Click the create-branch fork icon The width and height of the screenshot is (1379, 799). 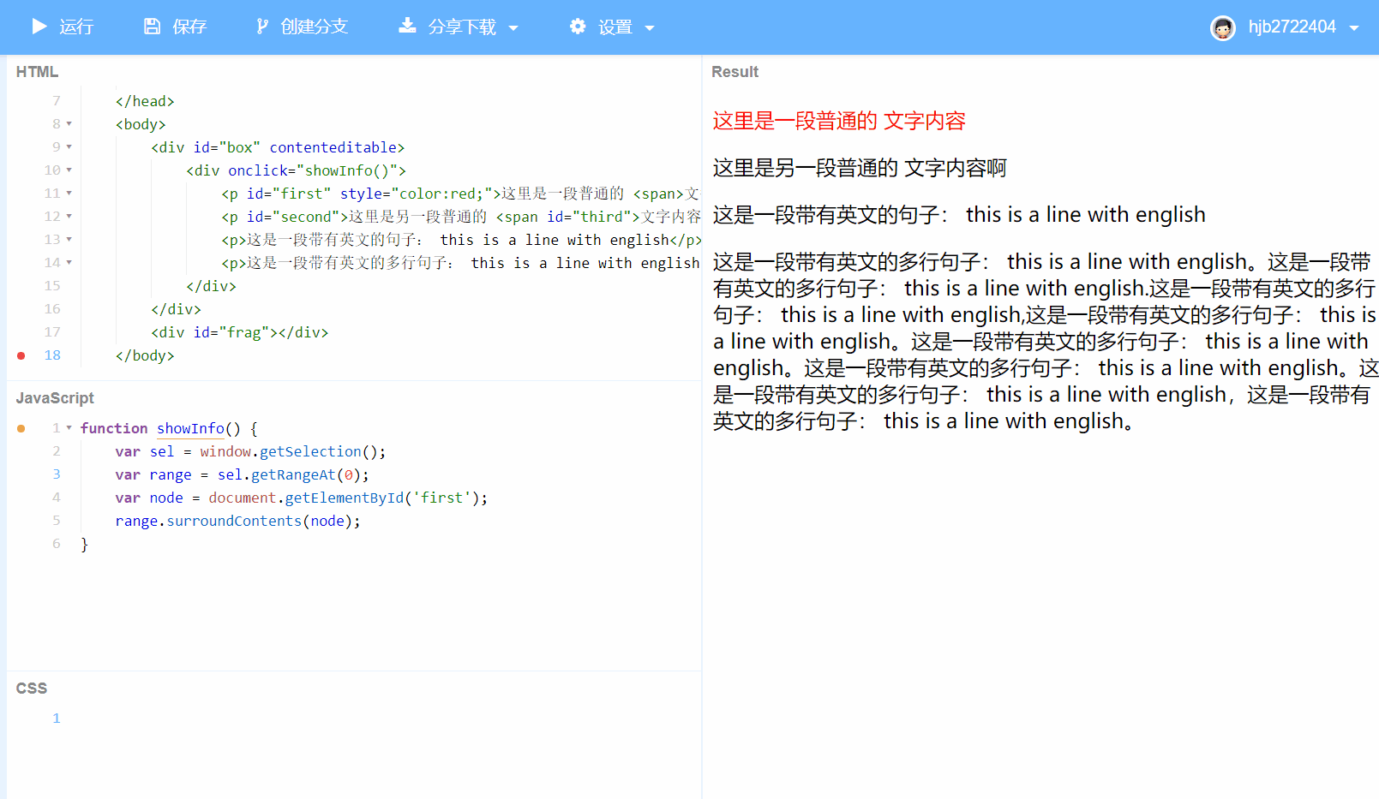tap(262, 27)
